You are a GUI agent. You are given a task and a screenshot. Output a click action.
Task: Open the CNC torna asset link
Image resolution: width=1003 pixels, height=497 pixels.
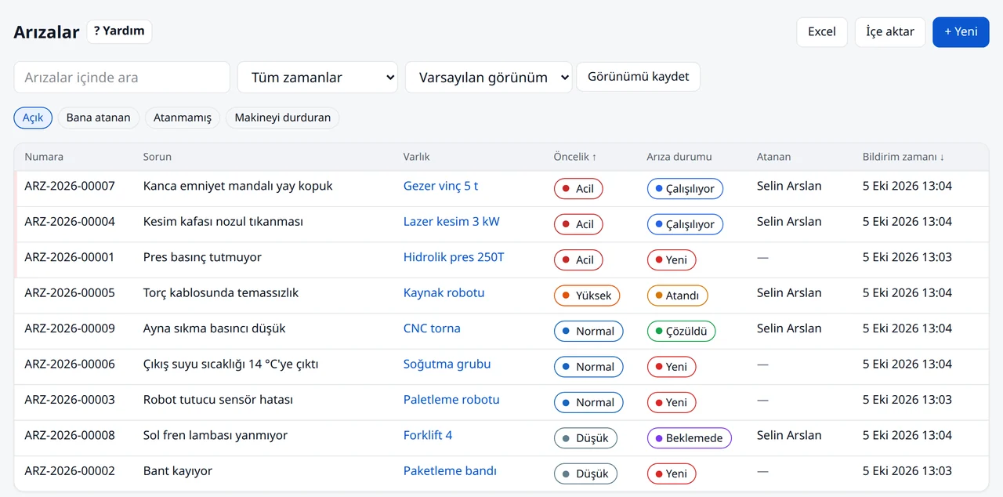pos(432,328)
